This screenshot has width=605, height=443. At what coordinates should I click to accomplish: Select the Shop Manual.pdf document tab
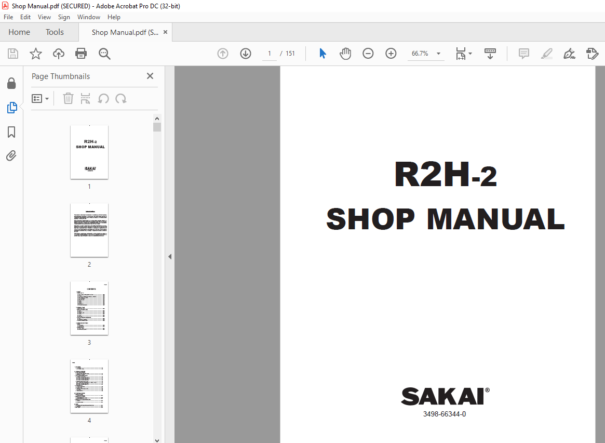(125, 32)
